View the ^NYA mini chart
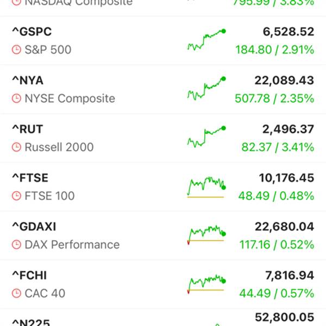 click(x=206, y=89)
